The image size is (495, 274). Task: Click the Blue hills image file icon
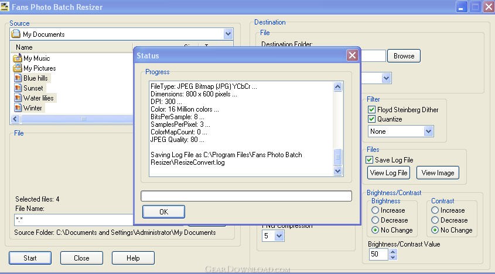[18, 78]
